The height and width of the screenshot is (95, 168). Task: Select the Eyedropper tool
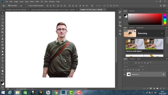click(x=2, y=29)
